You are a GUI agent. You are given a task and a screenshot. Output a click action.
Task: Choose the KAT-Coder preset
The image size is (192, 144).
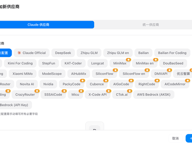coord(73,63)
